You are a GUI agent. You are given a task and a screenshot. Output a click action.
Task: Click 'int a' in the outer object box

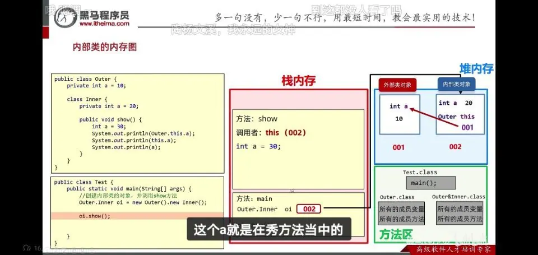click(398, 106)
